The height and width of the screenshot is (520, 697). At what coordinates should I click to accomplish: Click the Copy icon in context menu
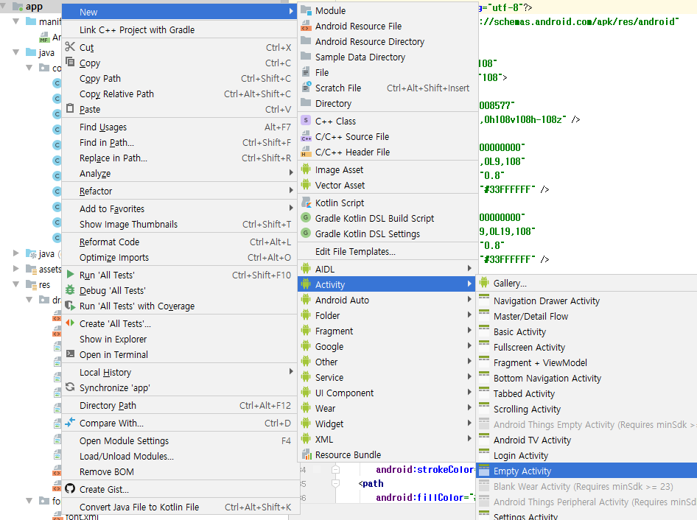click(70, 62)
